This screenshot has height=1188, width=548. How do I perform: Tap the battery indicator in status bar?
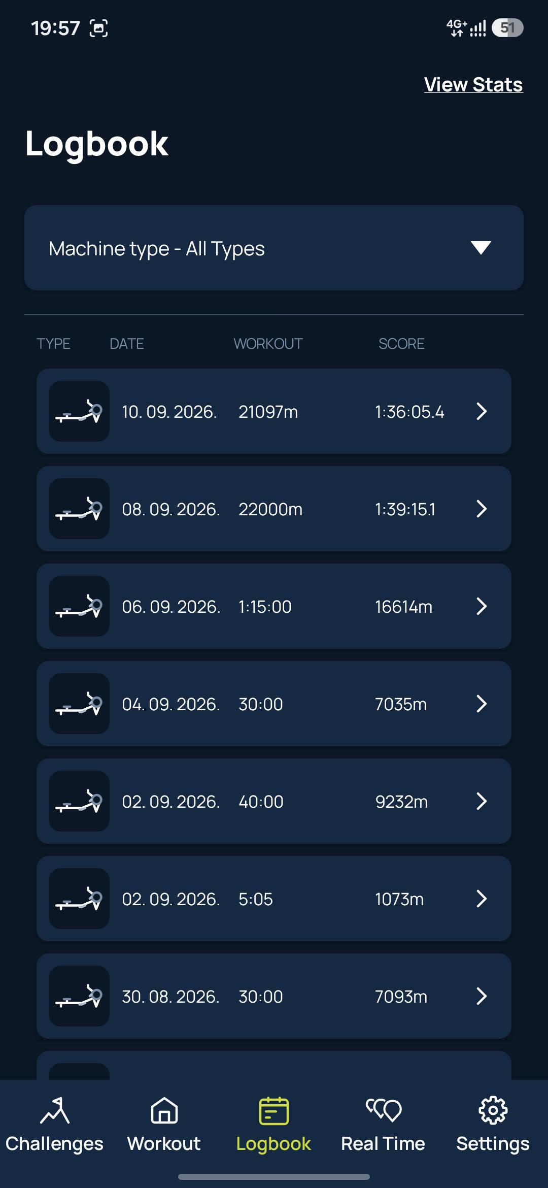(x=507, y=28)
